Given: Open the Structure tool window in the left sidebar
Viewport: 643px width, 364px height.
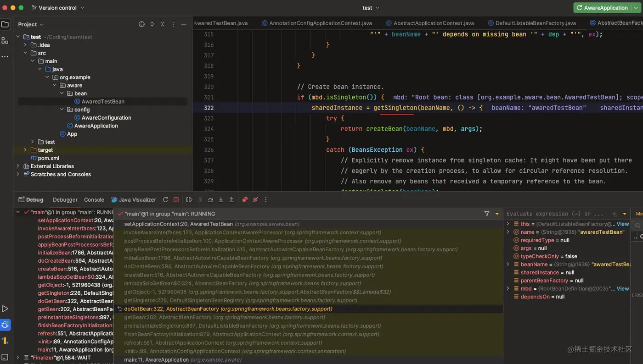Looking at the screenshot, I should [5, 40].
